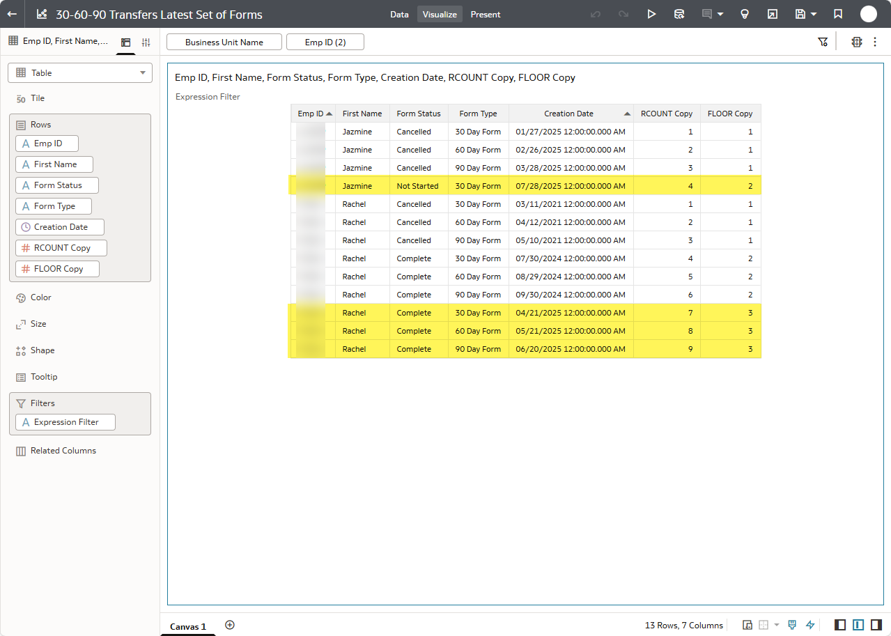Open the Notes comment icon
Image resolution: width=891 pixels, height=636 pixels.
pos(707,14)
